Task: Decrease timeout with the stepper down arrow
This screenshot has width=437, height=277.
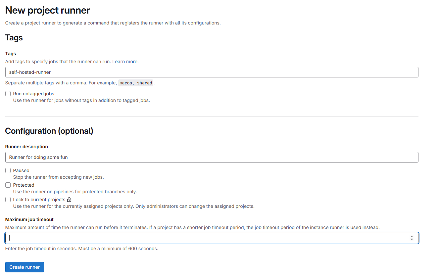Action: (412, 239)
